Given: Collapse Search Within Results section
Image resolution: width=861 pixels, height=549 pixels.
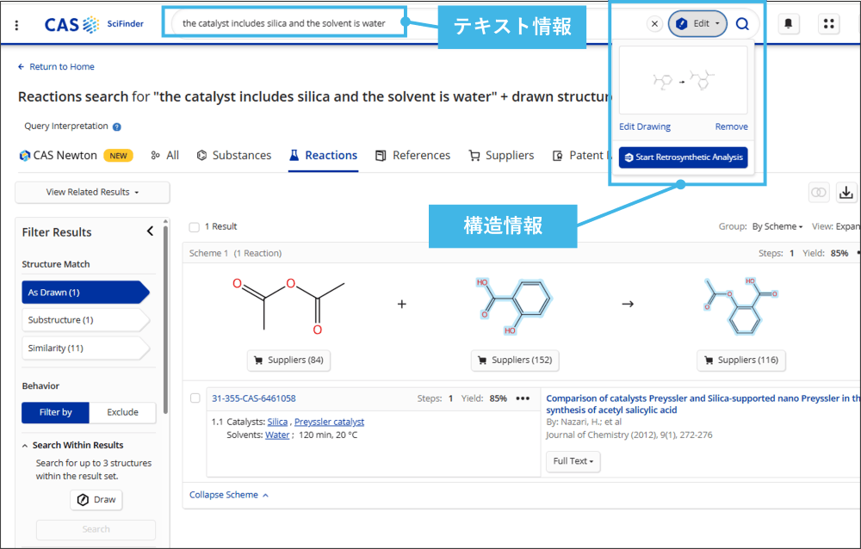Looking at the screenshot, I should coord(25,445).
